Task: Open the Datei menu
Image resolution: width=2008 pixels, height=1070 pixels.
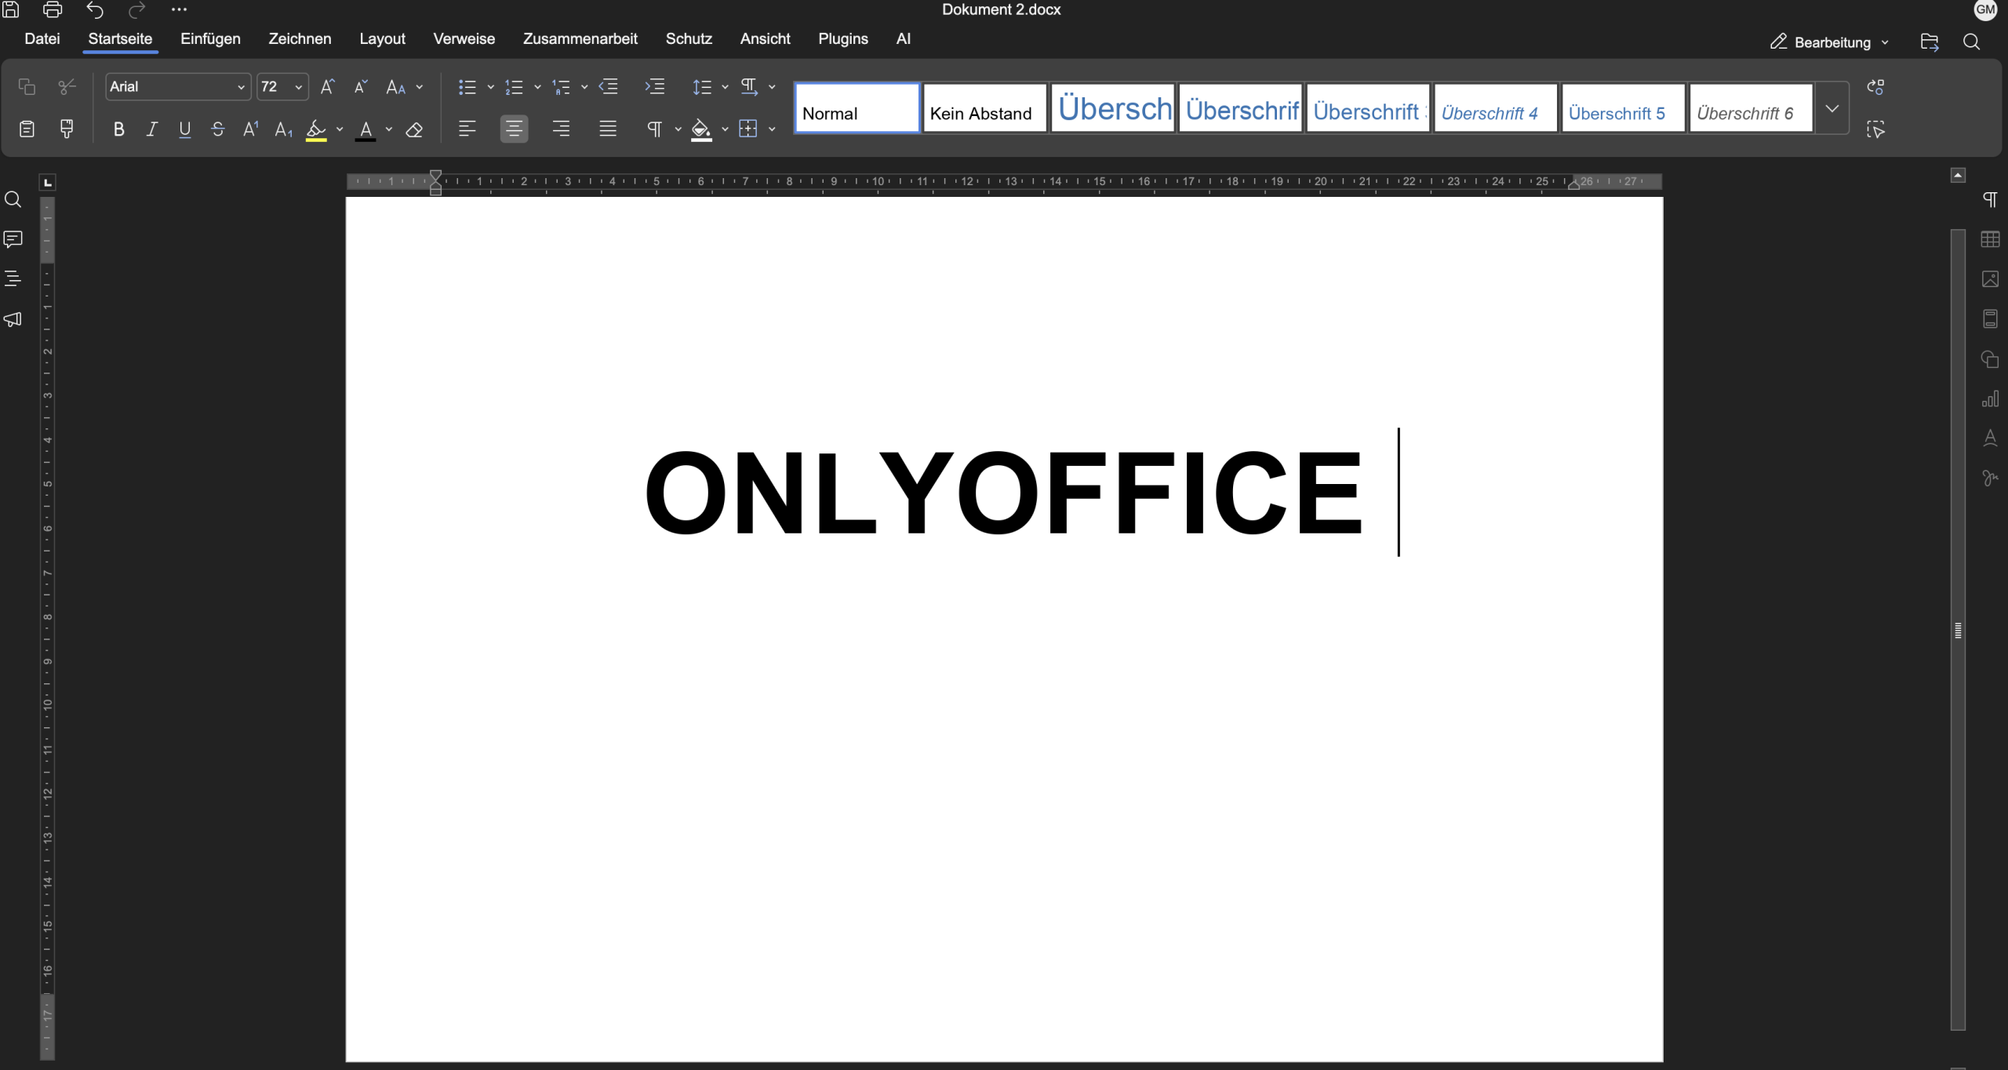Action: coord(42,39)
